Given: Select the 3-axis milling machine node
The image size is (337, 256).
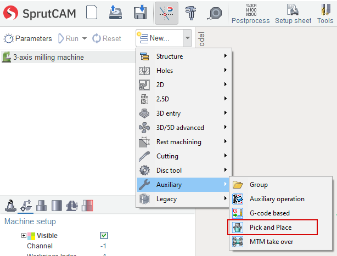Looking at the screenshot, I should tap(68, 57).
